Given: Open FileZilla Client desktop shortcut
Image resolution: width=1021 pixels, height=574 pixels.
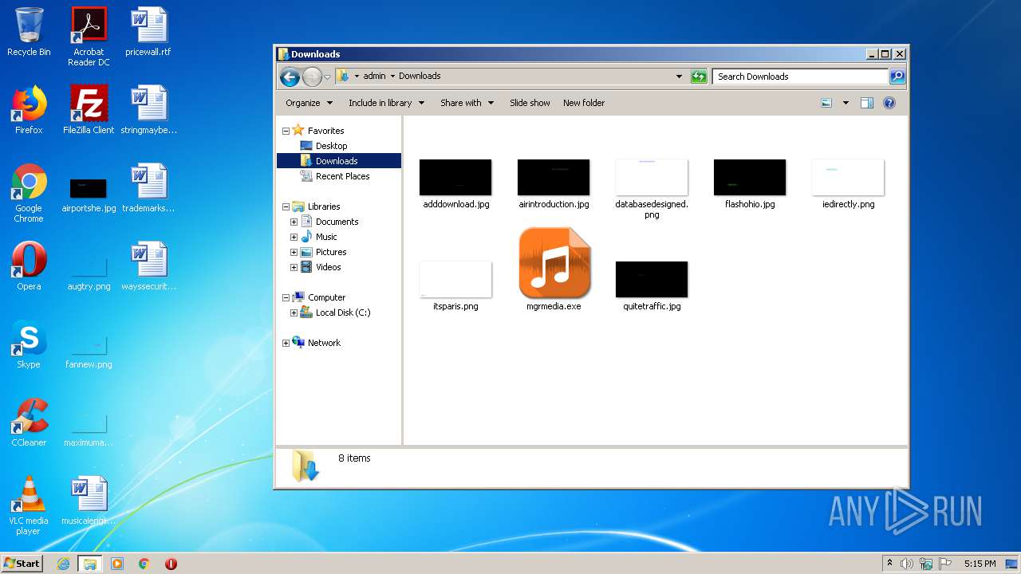Looking at the screenshot, I should 89,110.
